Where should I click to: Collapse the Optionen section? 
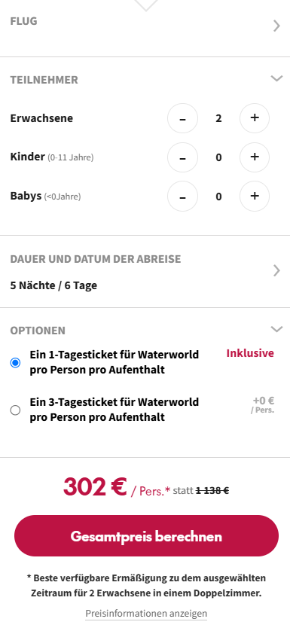click(276, 329)
